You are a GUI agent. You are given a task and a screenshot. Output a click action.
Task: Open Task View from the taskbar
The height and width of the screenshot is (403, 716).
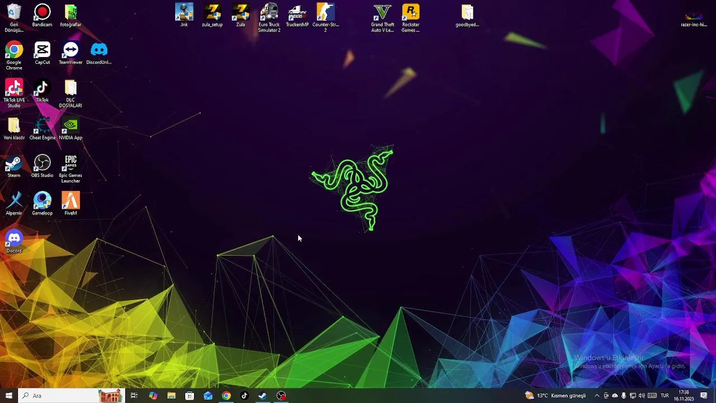[134, 396]
